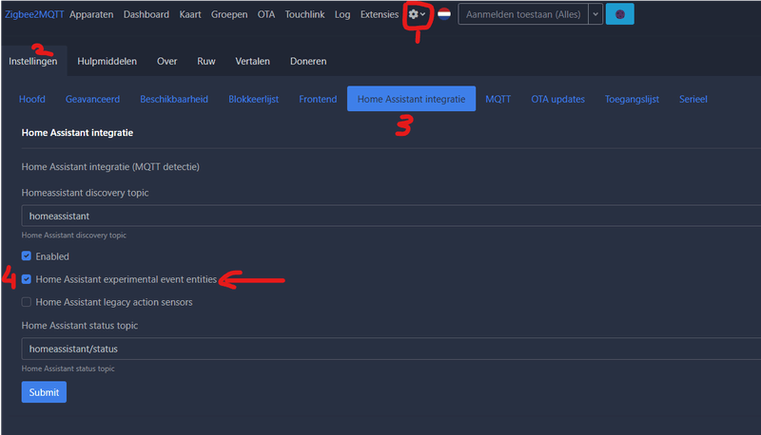Toggle experimental event entities checkbox
Screen dimensions: 761x435
(27, 279)
